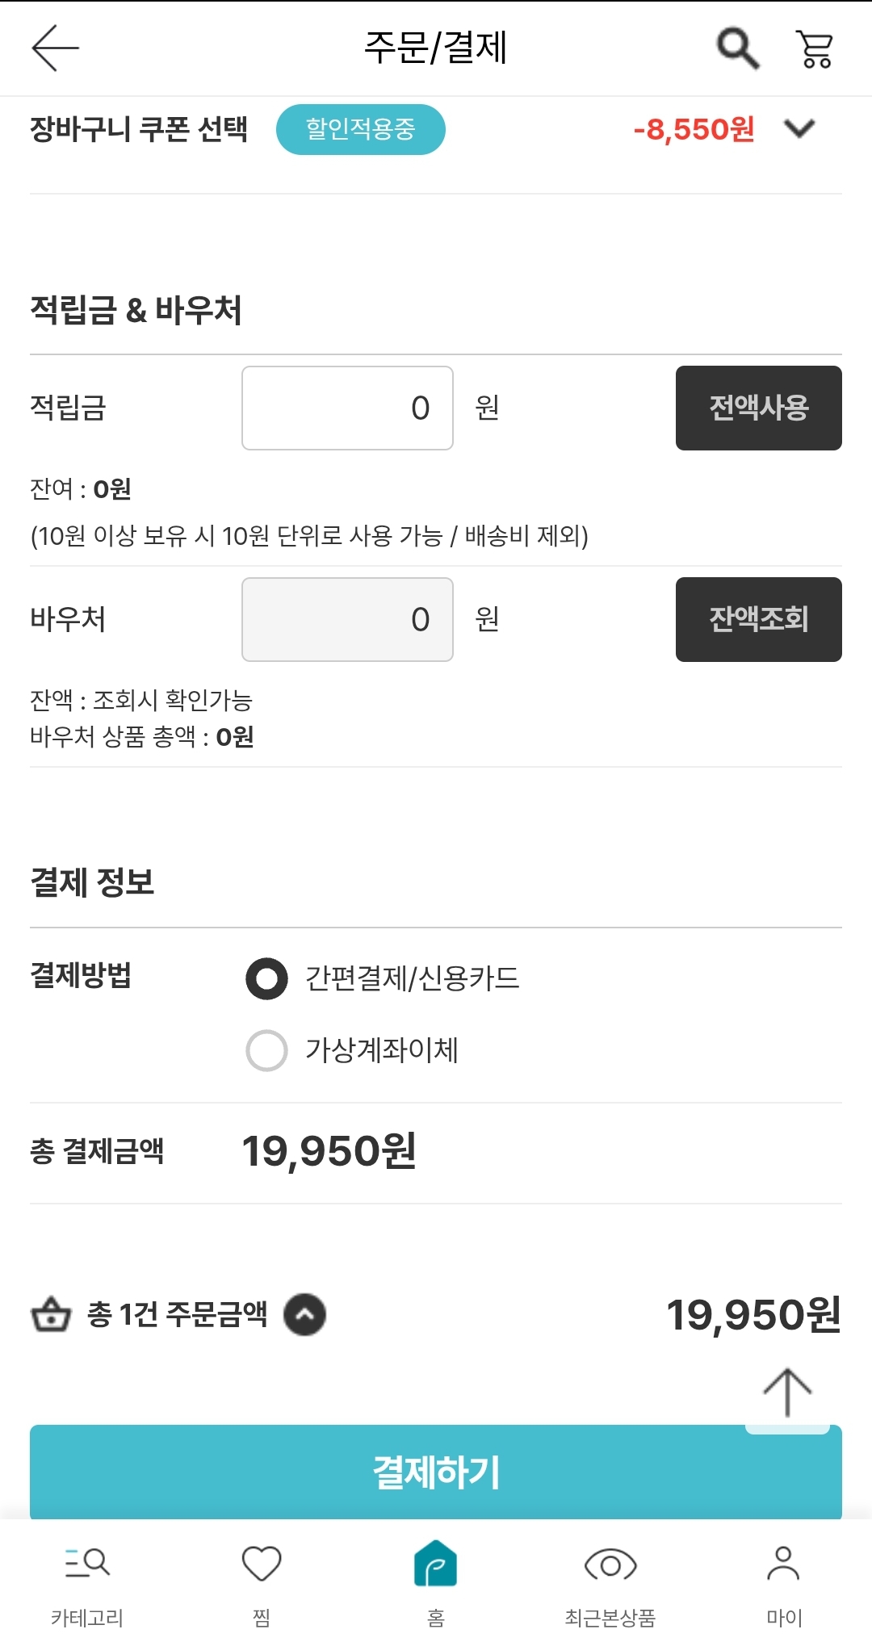Tap the 할인적용중 badge

tap(360, 129)
